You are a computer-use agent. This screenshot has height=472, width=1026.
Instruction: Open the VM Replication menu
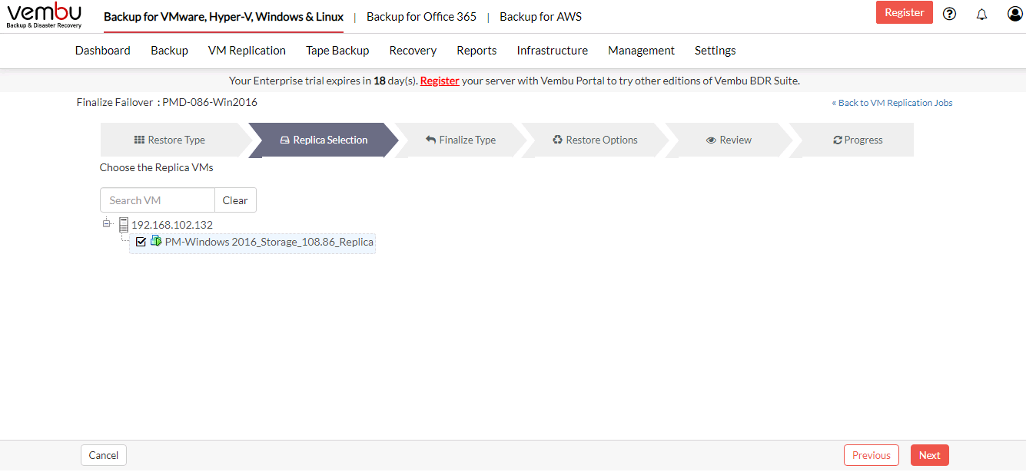pyautogui.click(x=247, y=51)
